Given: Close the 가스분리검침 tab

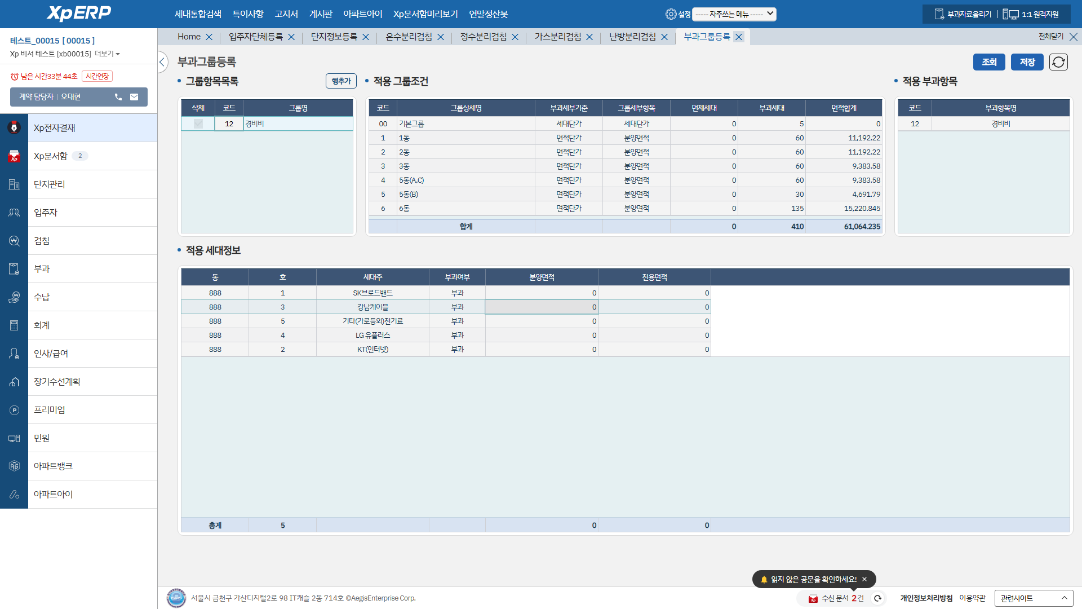Looking at the screenshot, I should tap(589, 37).
